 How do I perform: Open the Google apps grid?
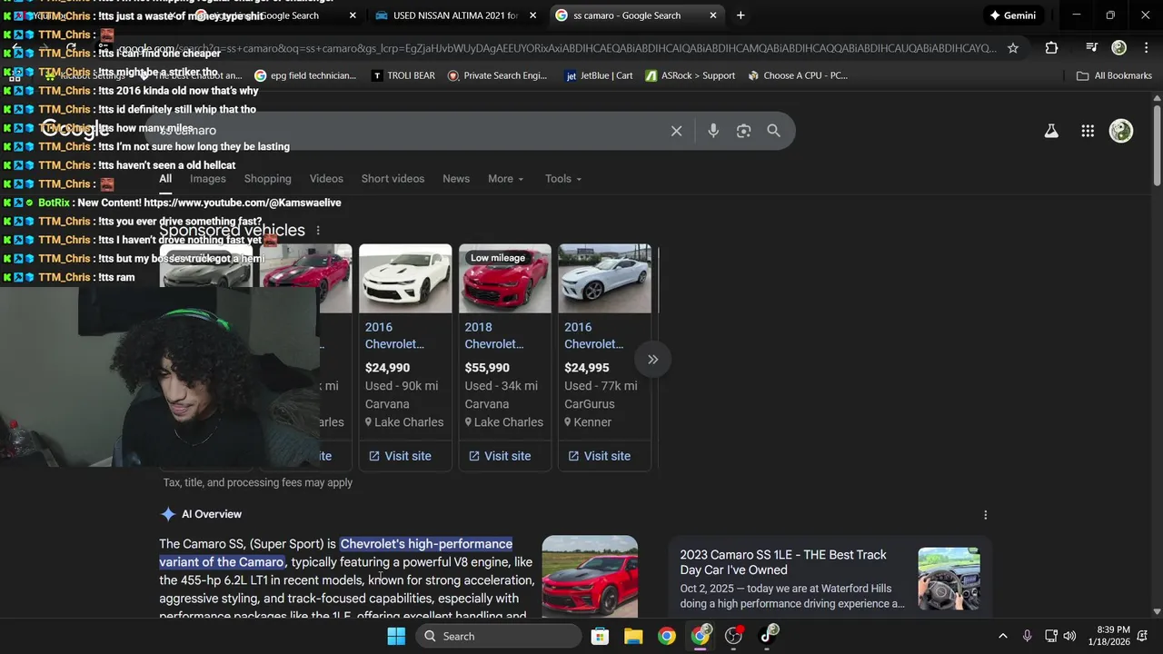tap(1088, 131)
